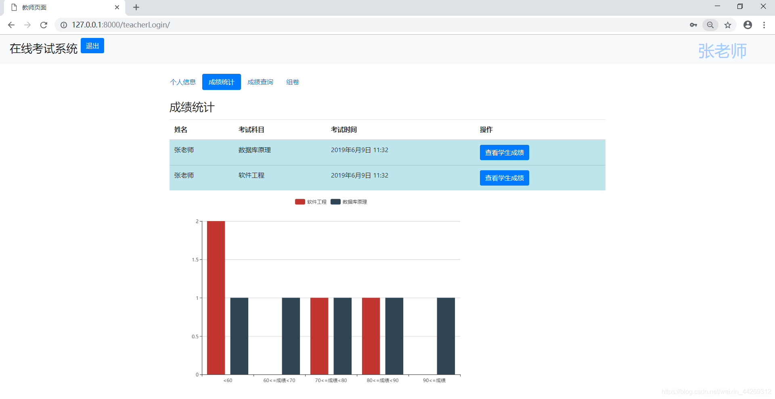775x399 pixels.
Task: Bookmark this page with star icon
Action: [728, 25]
